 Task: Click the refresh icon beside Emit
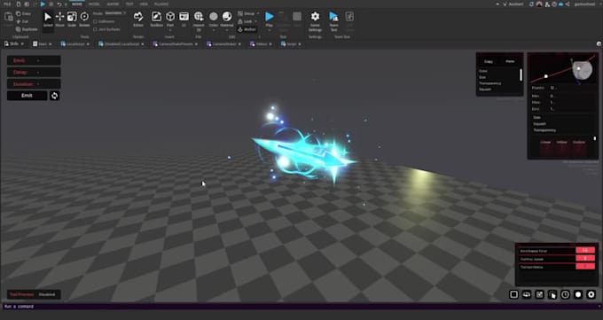(x=54, y=96)
